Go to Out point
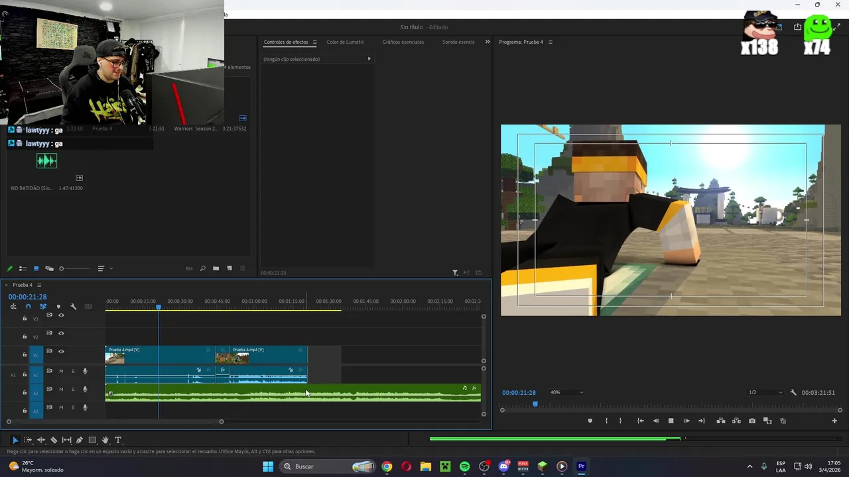 (702, 421)
